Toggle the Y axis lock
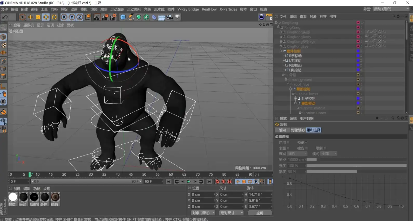Viewport: 413px width, 221px height. point(72,17)
